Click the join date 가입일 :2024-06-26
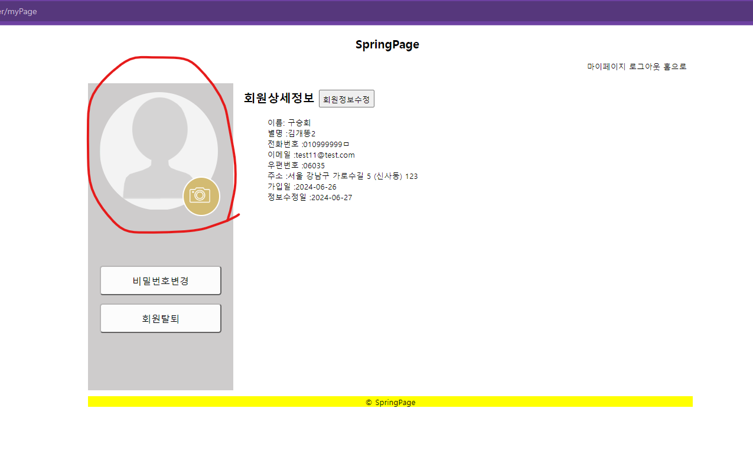753x457 pixels. [302, 187]
